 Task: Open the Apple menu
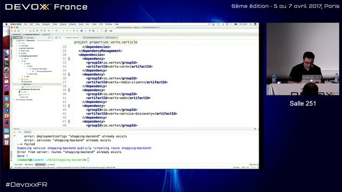6,24
